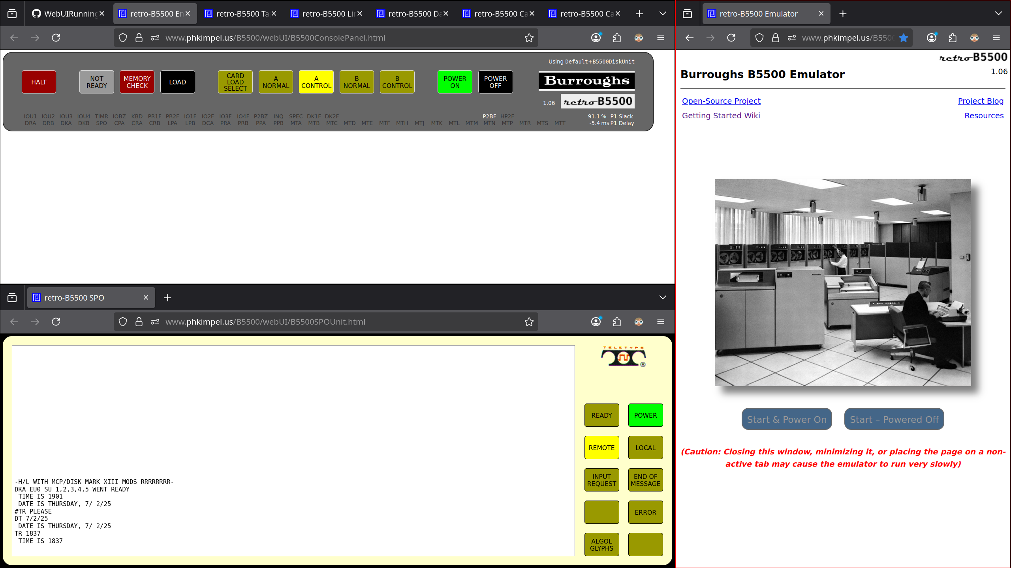This screenshot has height=568, width=1011.
Task: Click the B5500 computer room photograph
Action: (x=843, y=282)
